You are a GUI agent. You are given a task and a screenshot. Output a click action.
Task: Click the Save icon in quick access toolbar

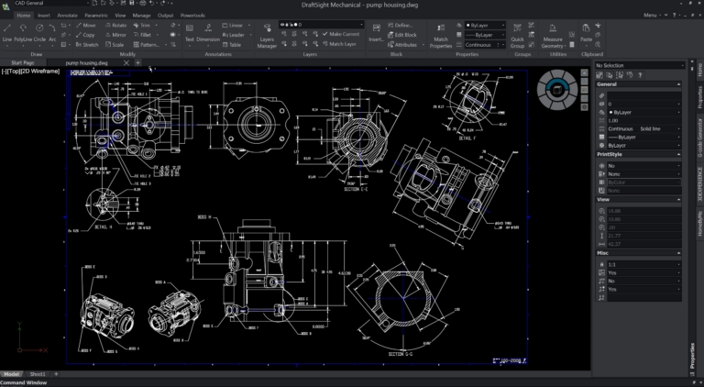[x=132, y=3]
